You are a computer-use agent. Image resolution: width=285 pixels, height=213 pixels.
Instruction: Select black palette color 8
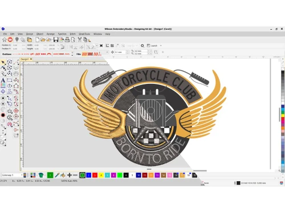point(126,175)
